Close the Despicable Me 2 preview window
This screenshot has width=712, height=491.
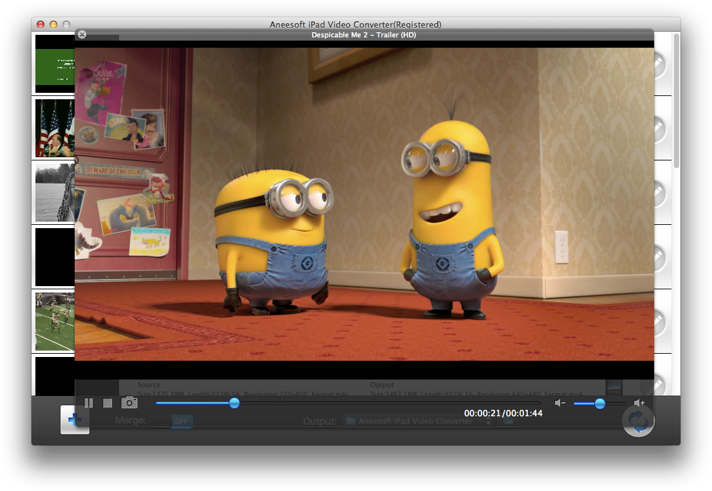[x=82, y=35]
